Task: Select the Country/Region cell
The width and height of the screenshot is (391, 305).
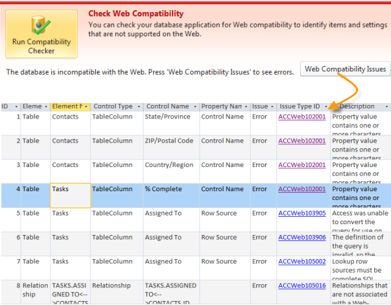Action: (x=171, y=171)
